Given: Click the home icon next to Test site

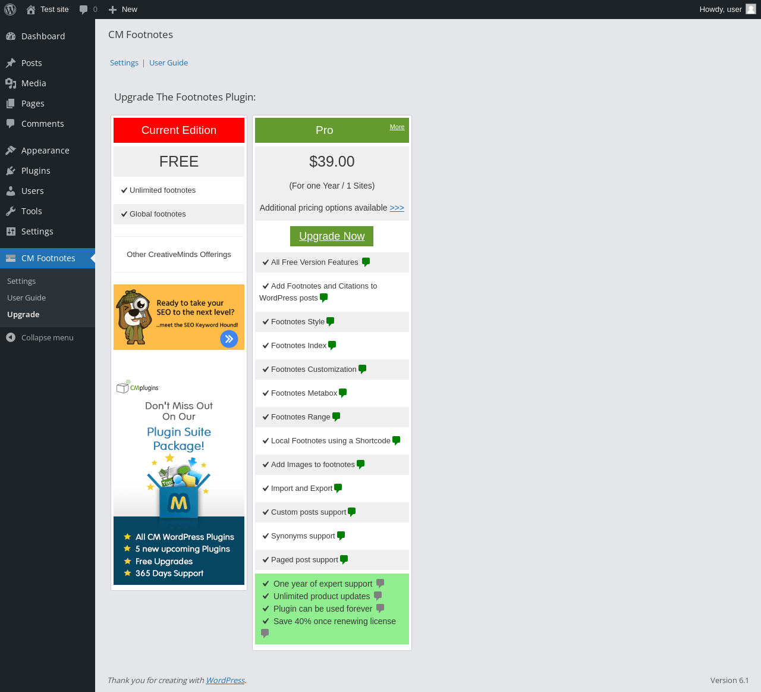Looking at the screenshot, I should coord(31,10).
